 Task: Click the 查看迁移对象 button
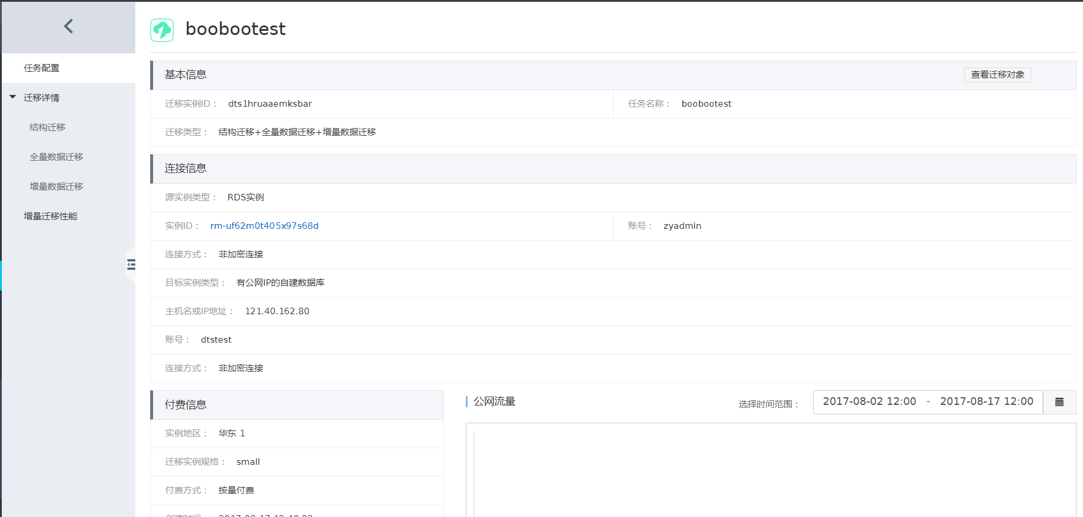(x=997, y=75)
